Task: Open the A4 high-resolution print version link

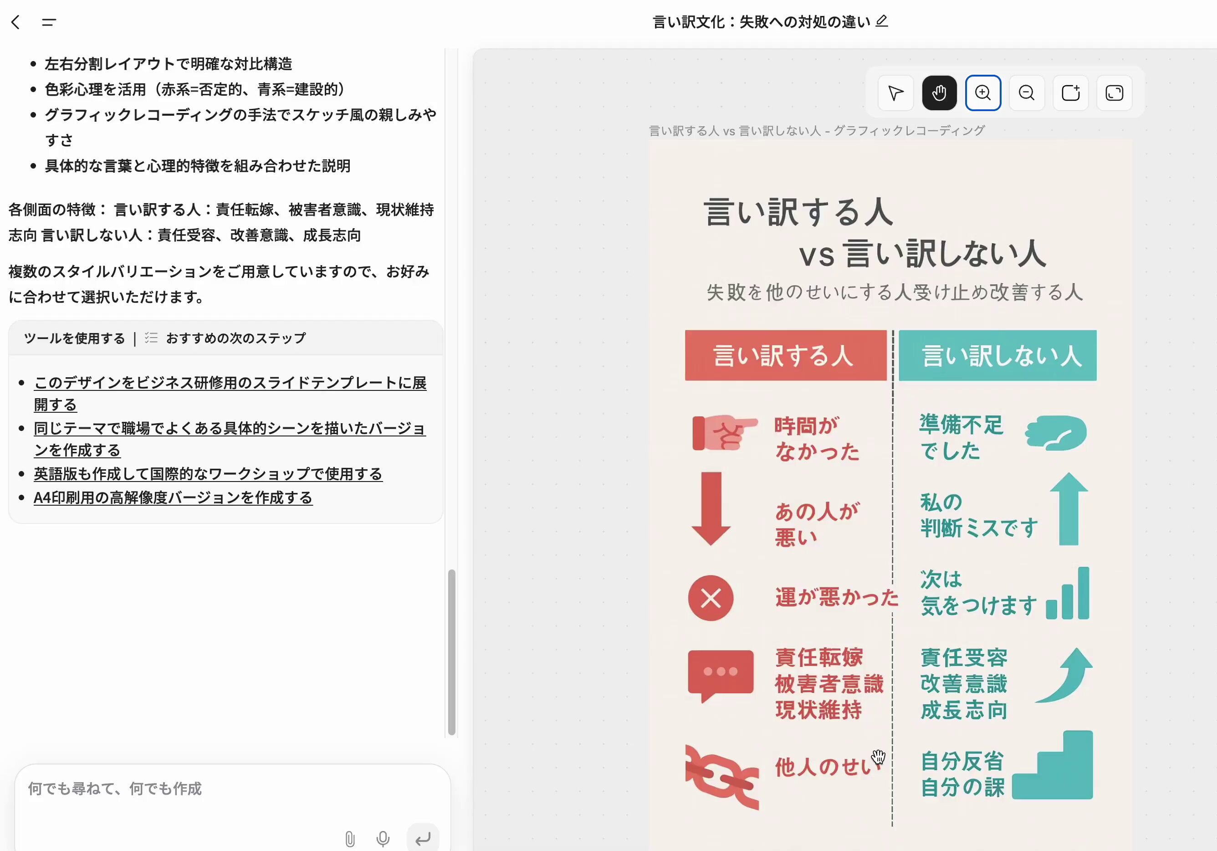Action: tap(173, 497)
